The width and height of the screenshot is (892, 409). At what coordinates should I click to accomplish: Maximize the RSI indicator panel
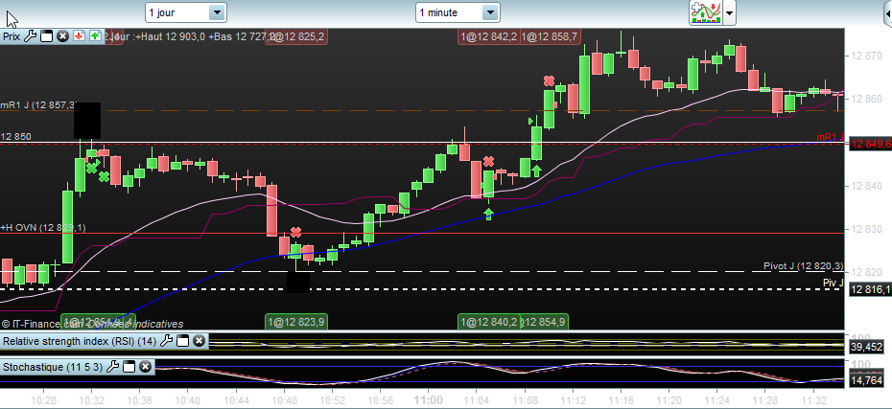(x=182, y=341)
